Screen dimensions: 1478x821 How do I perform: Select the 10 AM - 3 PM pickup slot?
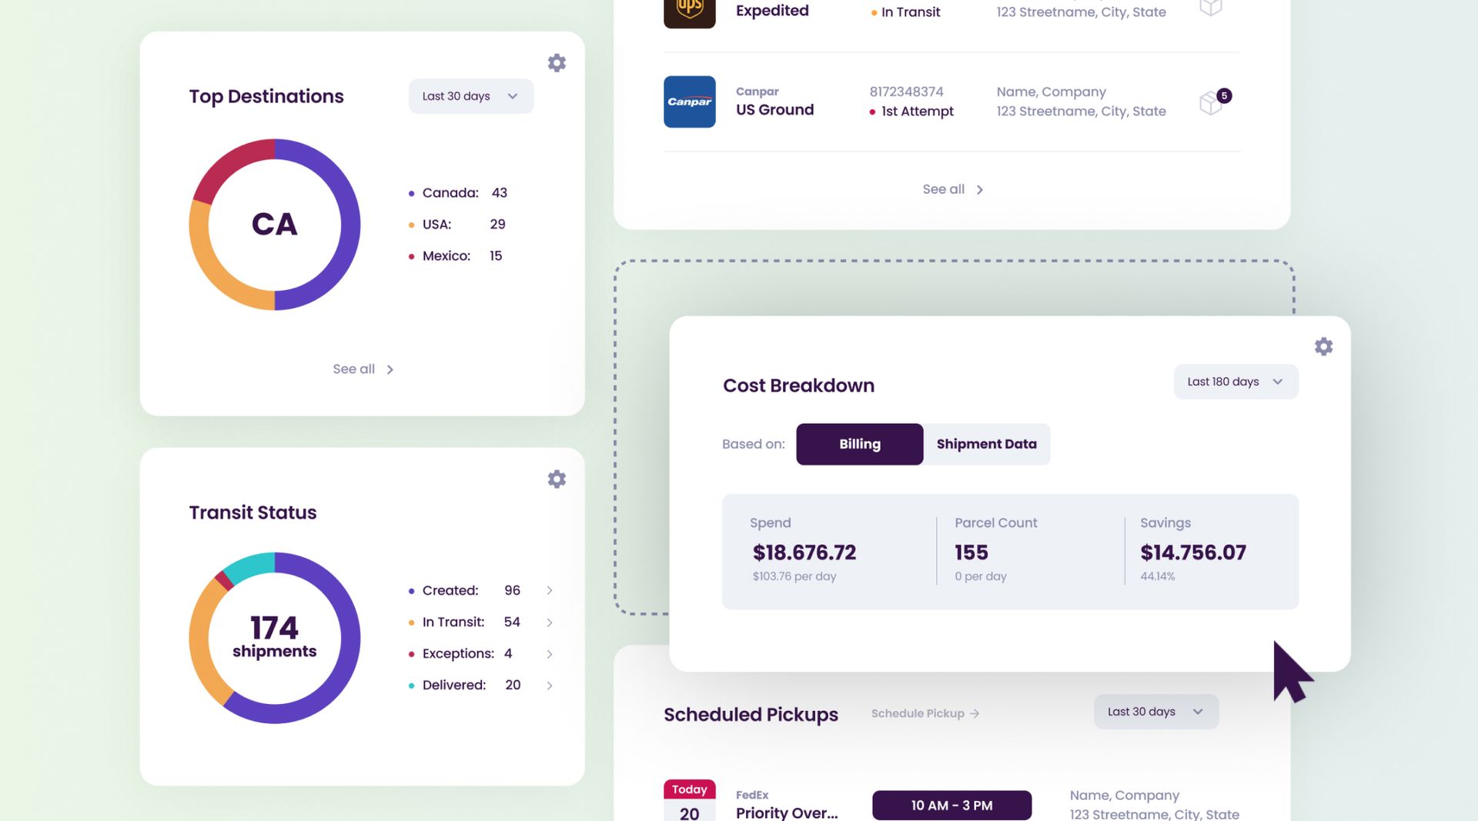[951, 805]
